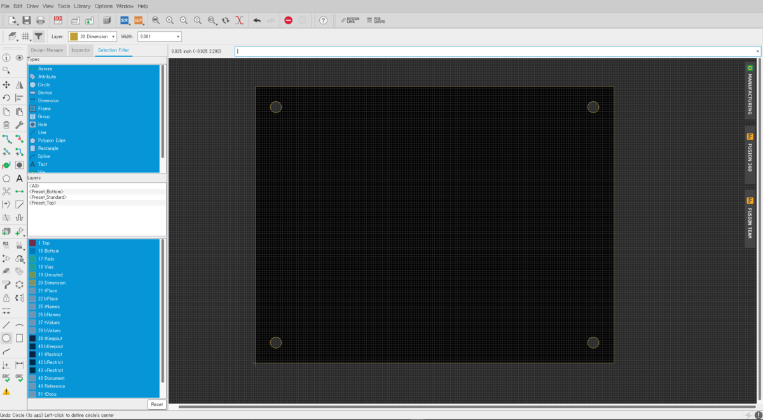Image resolution: width=763 pixels, height=420 pixels.
Task: Select the Move tool icon
Action: tap(6, 85)
